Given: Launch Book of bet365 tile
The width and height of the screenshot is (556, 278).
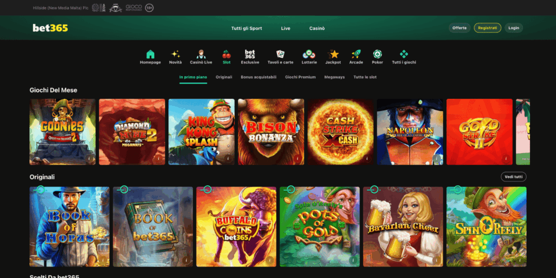Looking at the screenshot, I should (x=153, y=226).
